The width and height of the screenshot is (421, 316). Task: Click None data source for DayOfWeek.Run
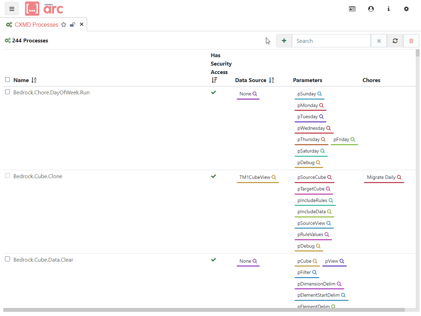pos(248,94)
